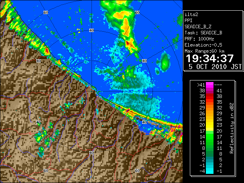This screenshot has height=183, width=244.
Task: Click the lower-right "60" range ring label
Action: [x=137, y=171]
